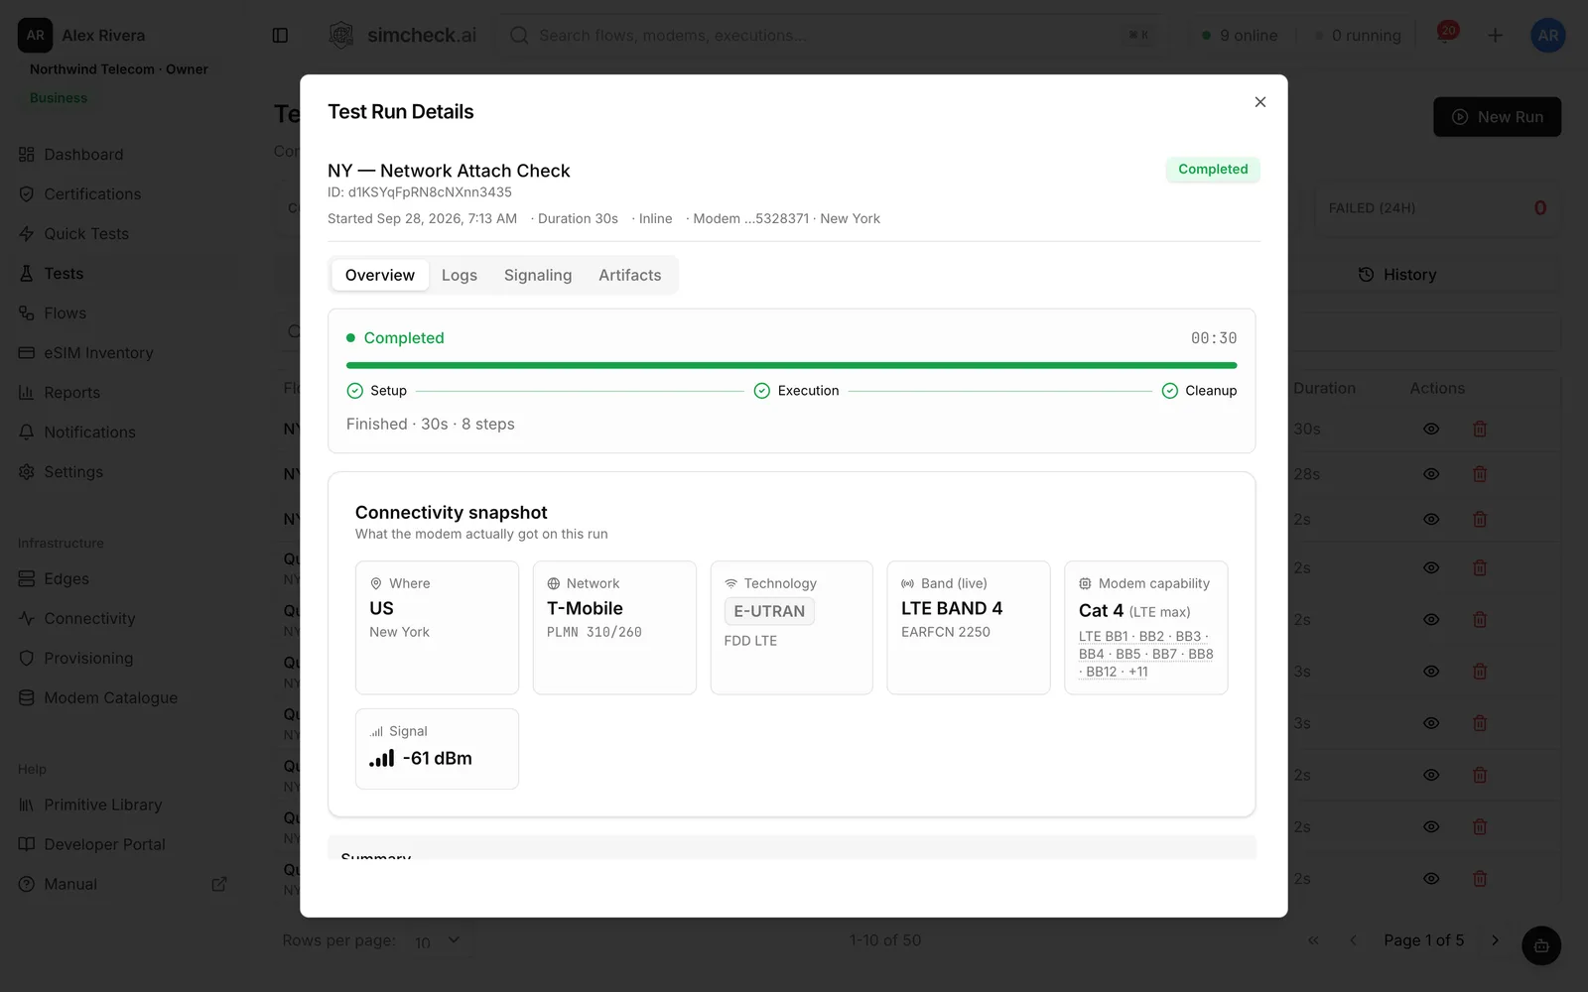
Task: Click the search flows input field
Action: (829, 36)
